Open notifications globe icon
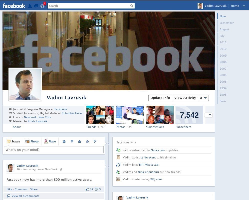This screenshot has height=200, width=249. [42, 6]
